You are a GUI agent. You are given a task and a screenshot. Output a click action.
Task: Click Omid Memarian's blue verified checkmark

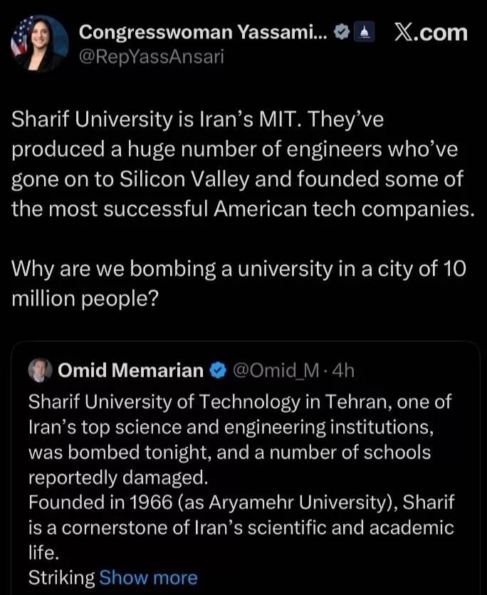pos(217,370)
